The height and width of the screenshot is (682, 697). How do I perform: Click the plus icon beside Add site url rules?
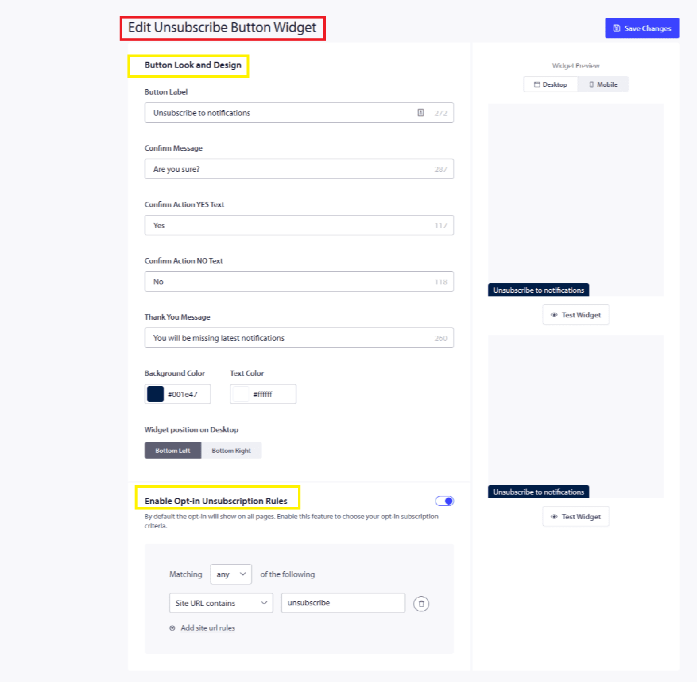coord(172,628)
